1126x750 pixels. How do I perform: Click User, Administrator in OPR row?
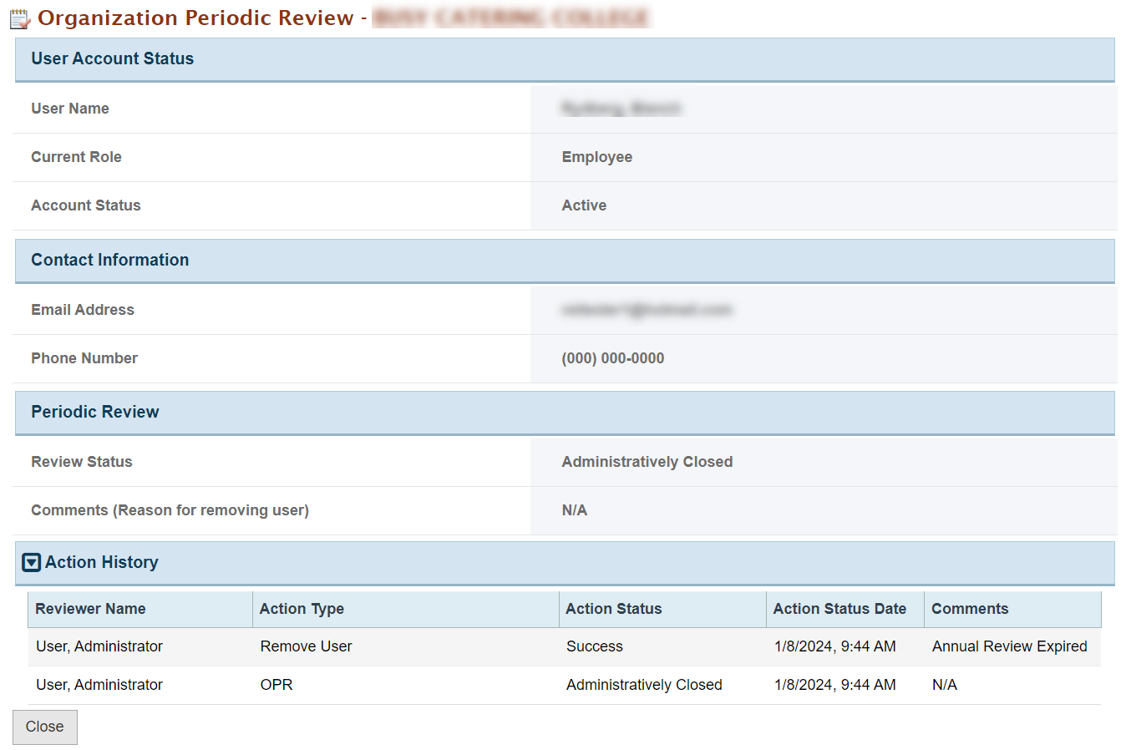click(x=99, y=685)
